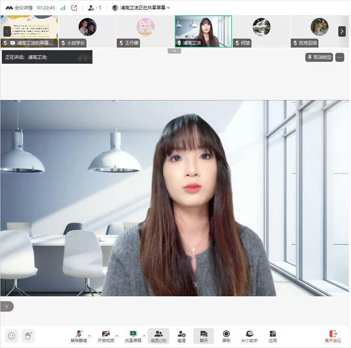
Task: Open 会议详情 meeting details
Action: [x=19, y=7]
